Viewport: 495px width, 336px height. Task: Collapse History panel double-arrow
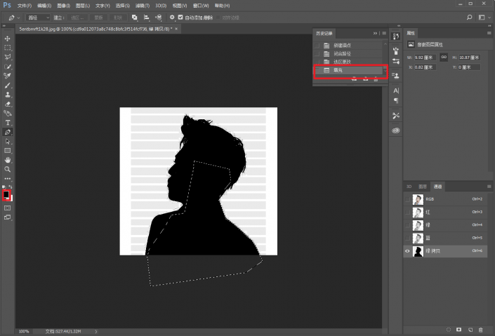375,33
